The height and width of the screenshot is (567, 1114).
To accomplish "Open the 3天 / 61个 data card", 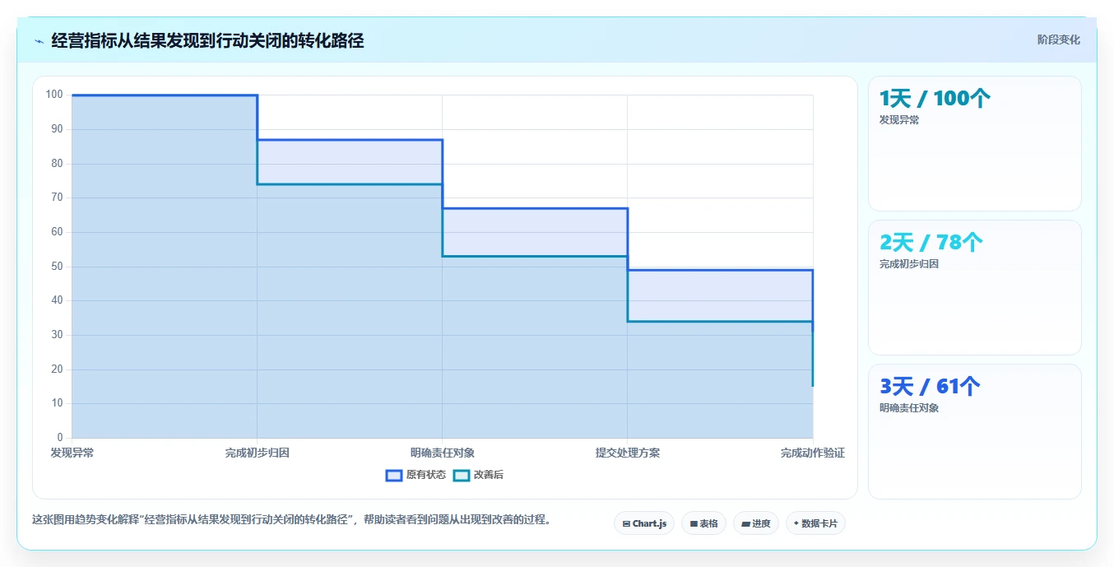I will 975,431.
